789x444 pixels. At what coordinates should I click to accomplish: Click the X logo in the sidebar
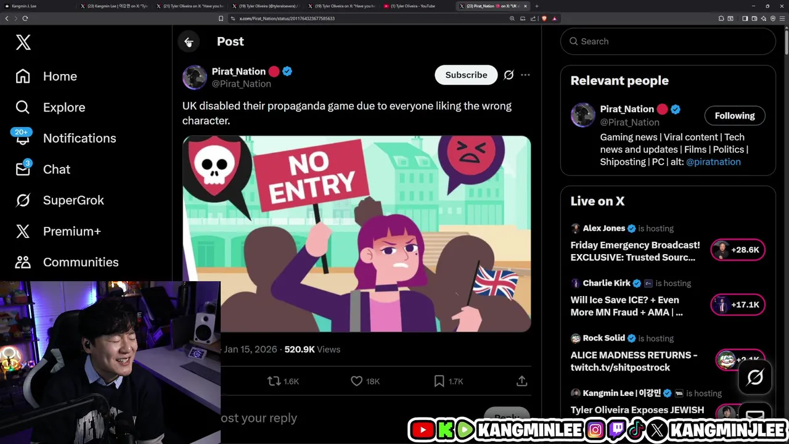23,42
